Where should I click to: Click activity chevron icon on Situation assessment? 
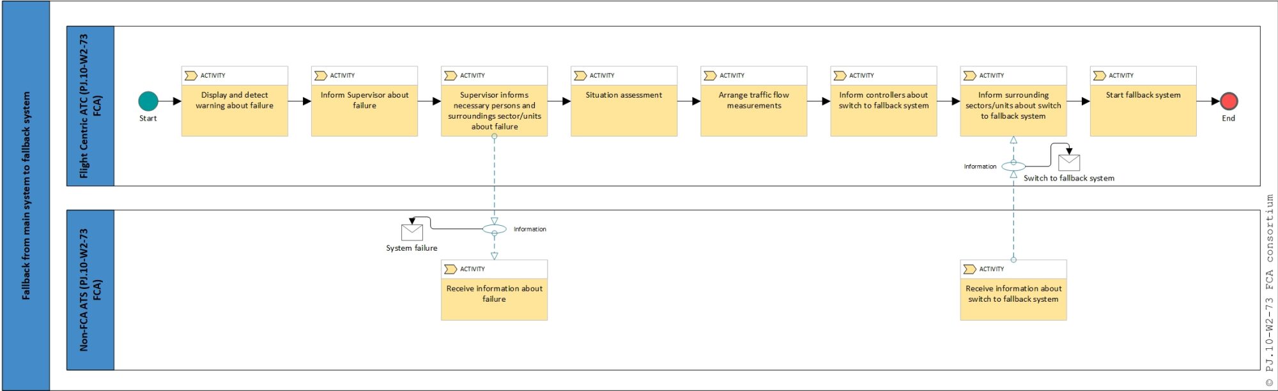click(x=580, y=76)
